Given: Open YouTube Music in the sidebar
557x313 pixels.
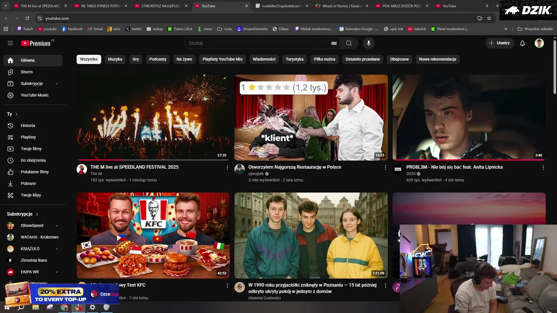Looking at the screenshot, I should click(33, 95).
